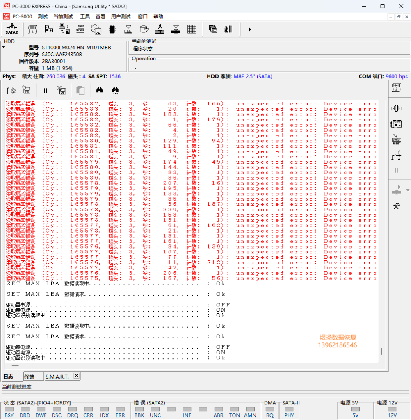Expand the dropdown arrow beside grayed platter icon
The height and width of the screenshot is (420, 411).
(x=408, y=190)
